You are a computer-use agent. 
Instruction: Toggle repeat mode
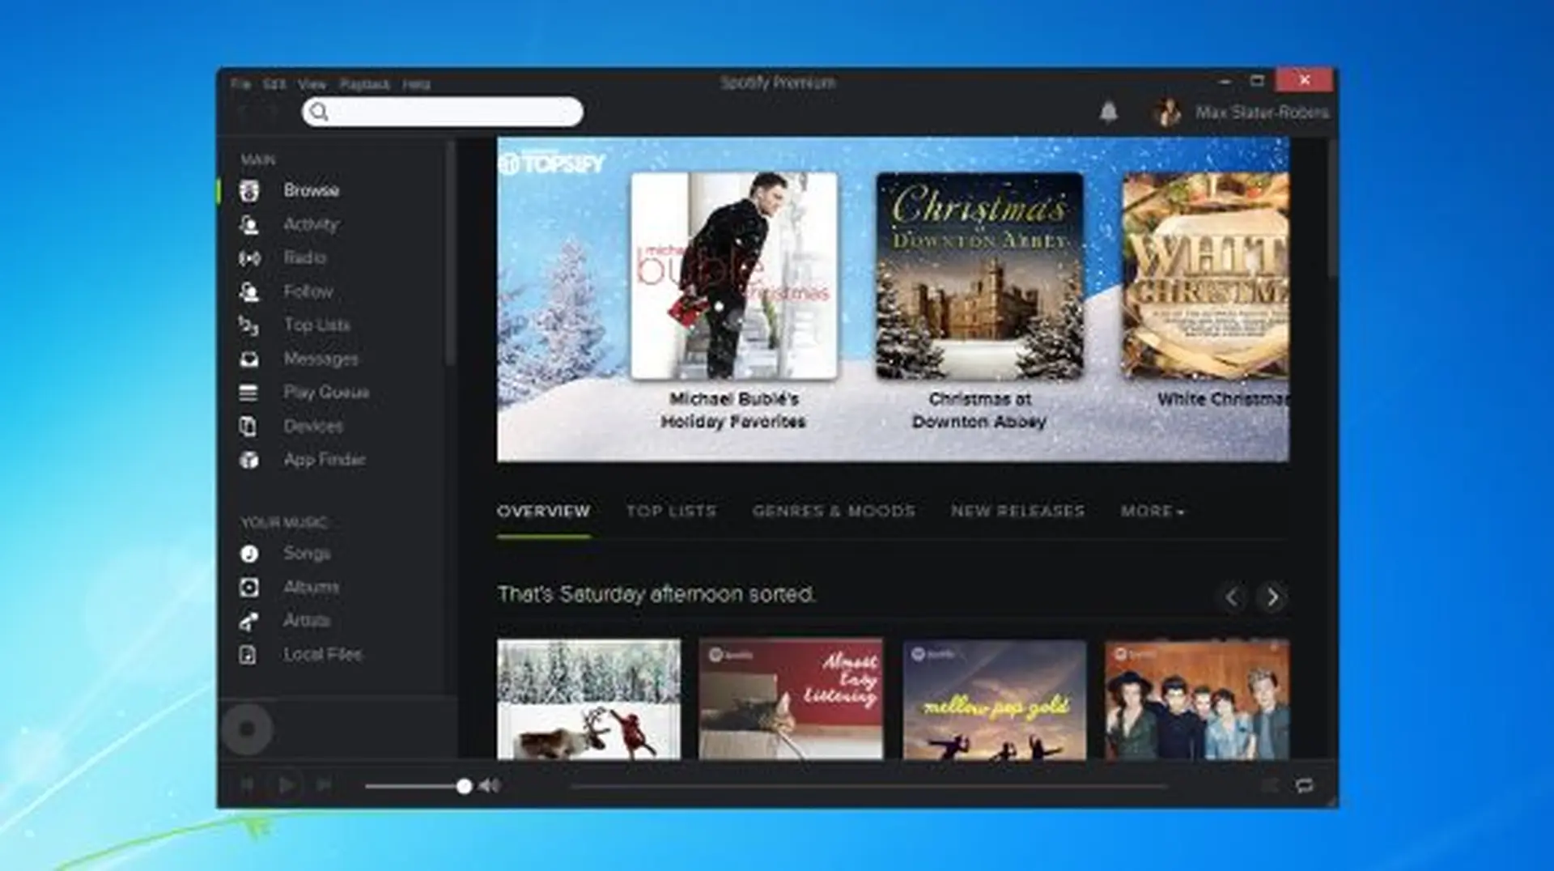1305,786
